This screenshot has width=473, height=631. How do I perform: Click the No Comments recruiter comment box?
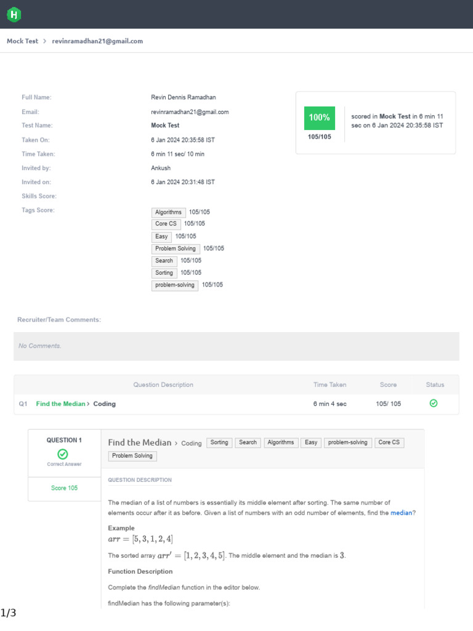236,346
